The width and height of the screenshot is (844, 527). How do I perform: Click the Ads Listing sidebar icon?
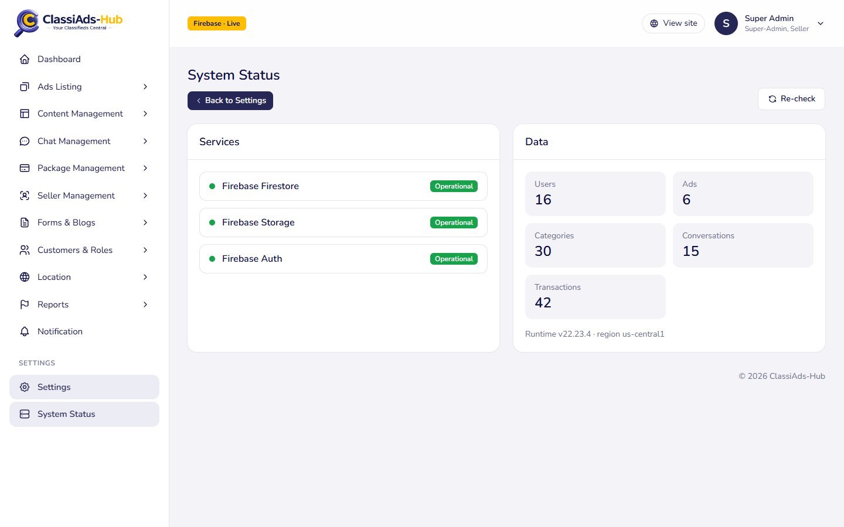[25, 87]
